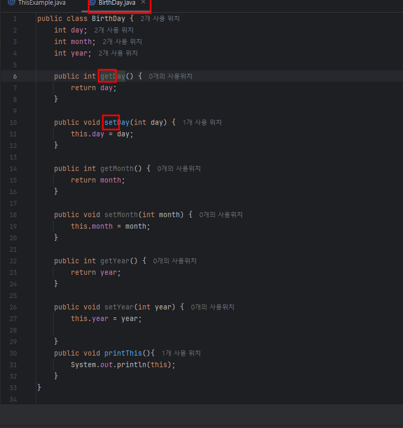Click 'return year;' statement
The width and height of the screenshot is (403, 428).
[96, 272]
